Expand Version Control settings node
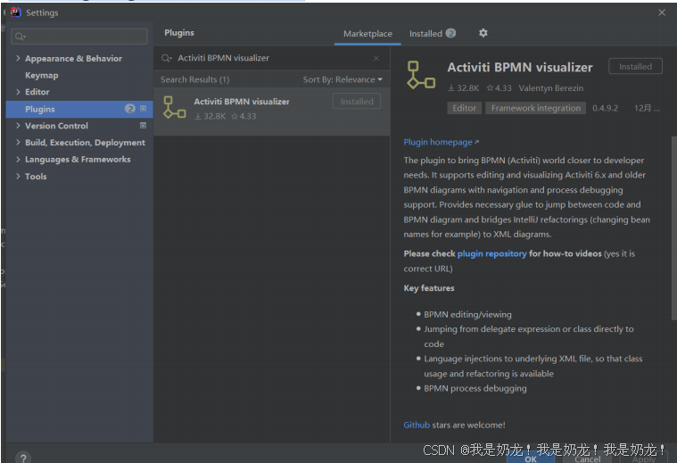The image size is (677, 463). click(x=18, y=125)
